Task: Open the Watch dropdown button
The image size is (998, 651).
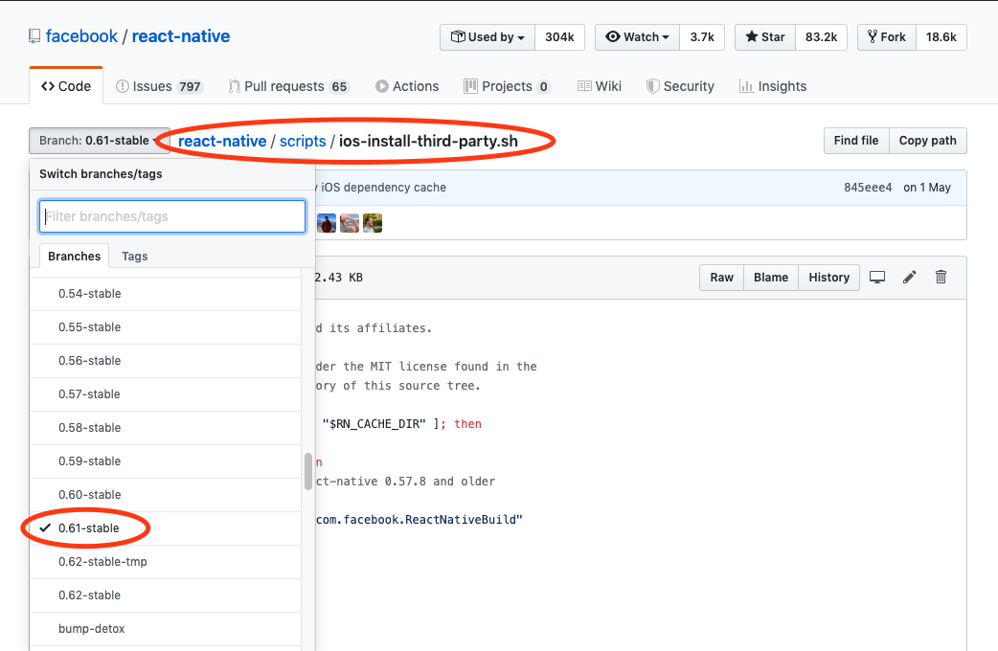Action: click(x=637, y=37)
